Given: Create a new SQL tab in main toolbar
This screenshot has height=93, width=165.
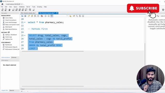Looking at the screenshot, I should coord(3,10).
